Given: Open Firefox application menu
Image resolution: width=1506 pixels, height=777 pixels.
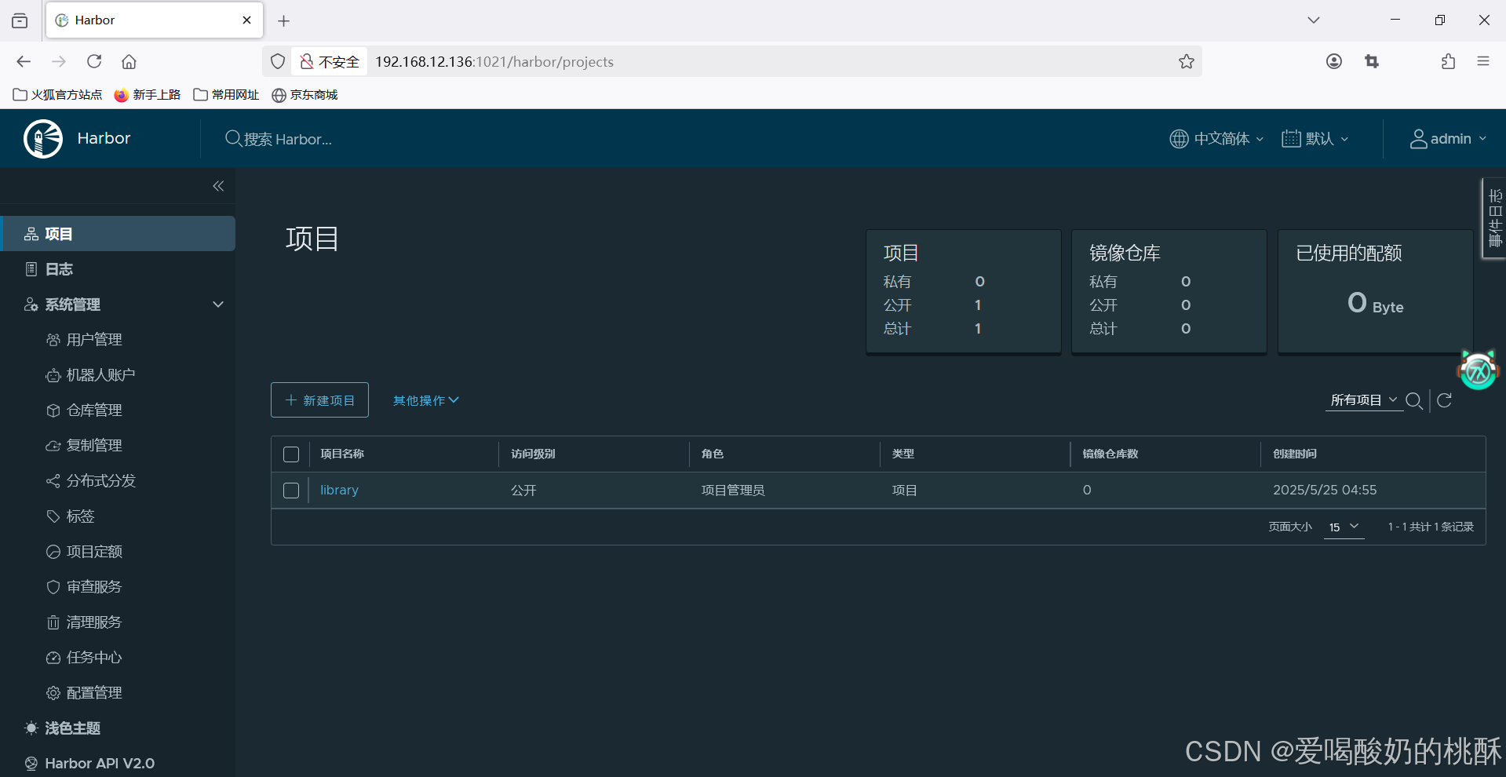Looking at the screenshot, I should pyautogui.click(x=1483, y=61).
